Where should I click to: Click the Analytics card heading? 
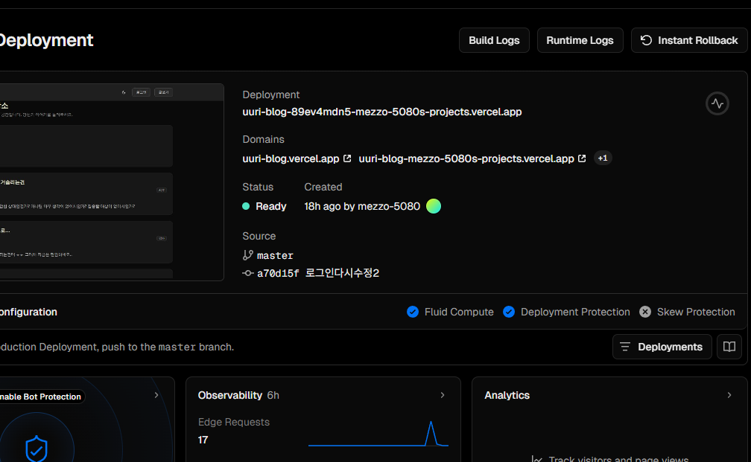[507, 396]
